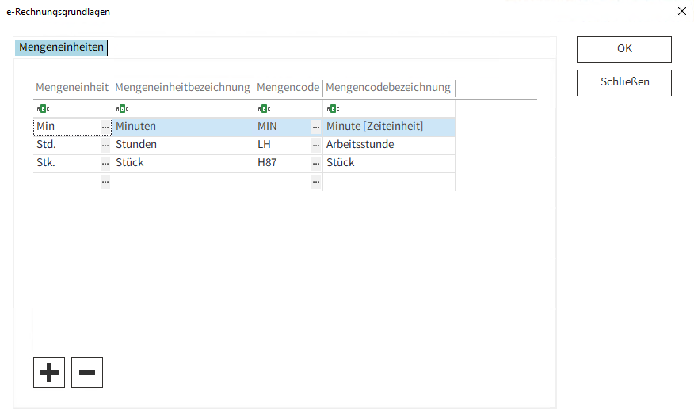Click the minus icon to remove row
Screen dimensions: 694x420
[x=87, y=372]
